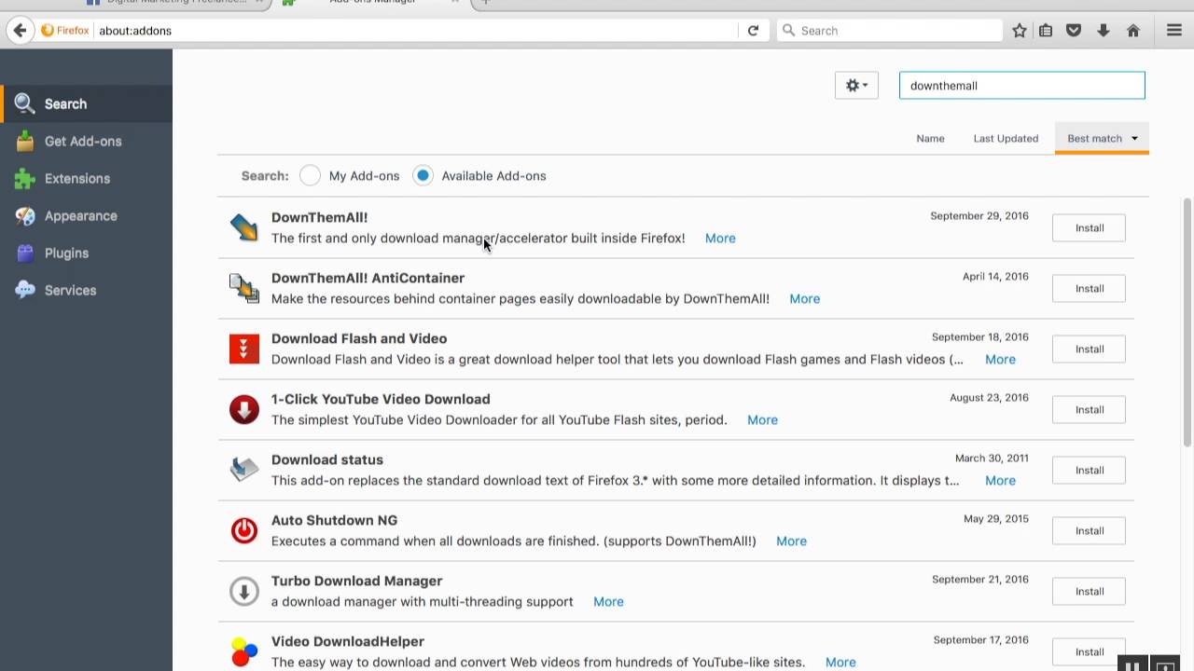
Task: Install DownThemAll! AntiContainer
Action: (x=1089, y=288)
